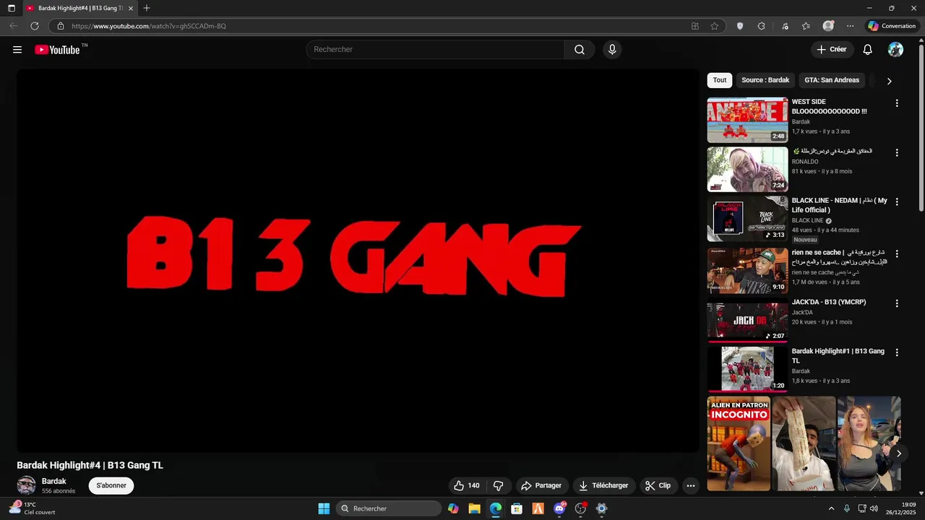Open the YouTube account avatar menu
The width and height of the screenshot is (925, 520).
pyautogui.click(x=895, y=50)
